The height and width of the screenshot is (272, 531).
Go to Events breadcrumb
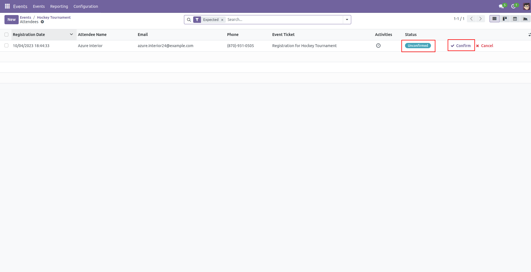click(25, 17)
